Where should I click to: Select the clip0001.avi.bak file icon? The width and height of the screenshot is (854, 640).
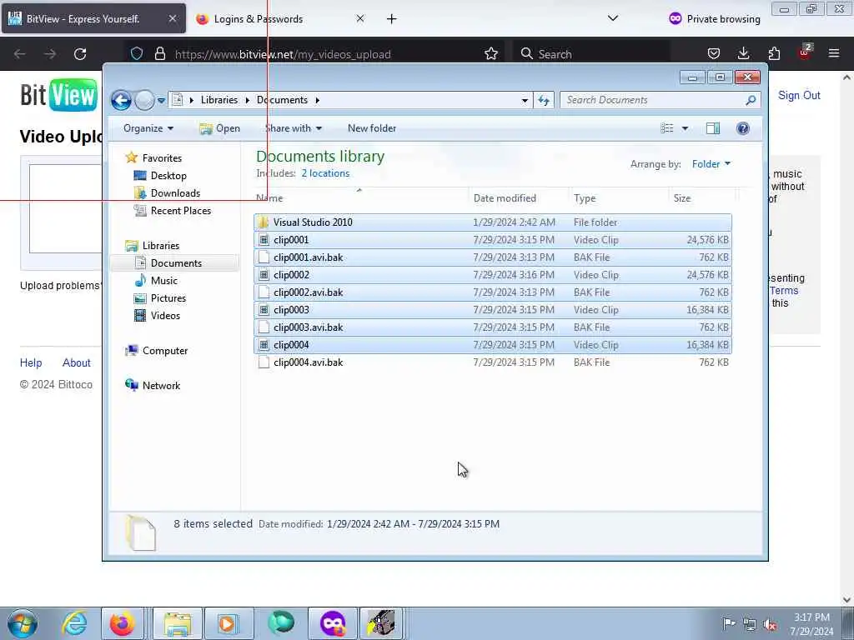click(264, 257)
